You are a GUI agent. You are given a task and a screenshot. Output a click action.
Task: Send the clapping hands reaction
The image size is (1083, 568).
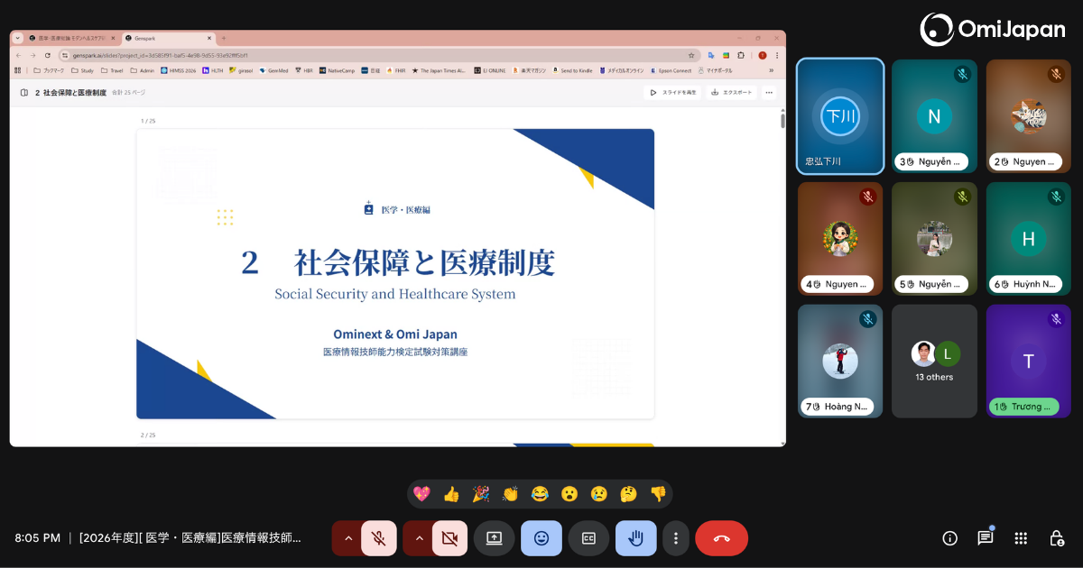(510, 494)
